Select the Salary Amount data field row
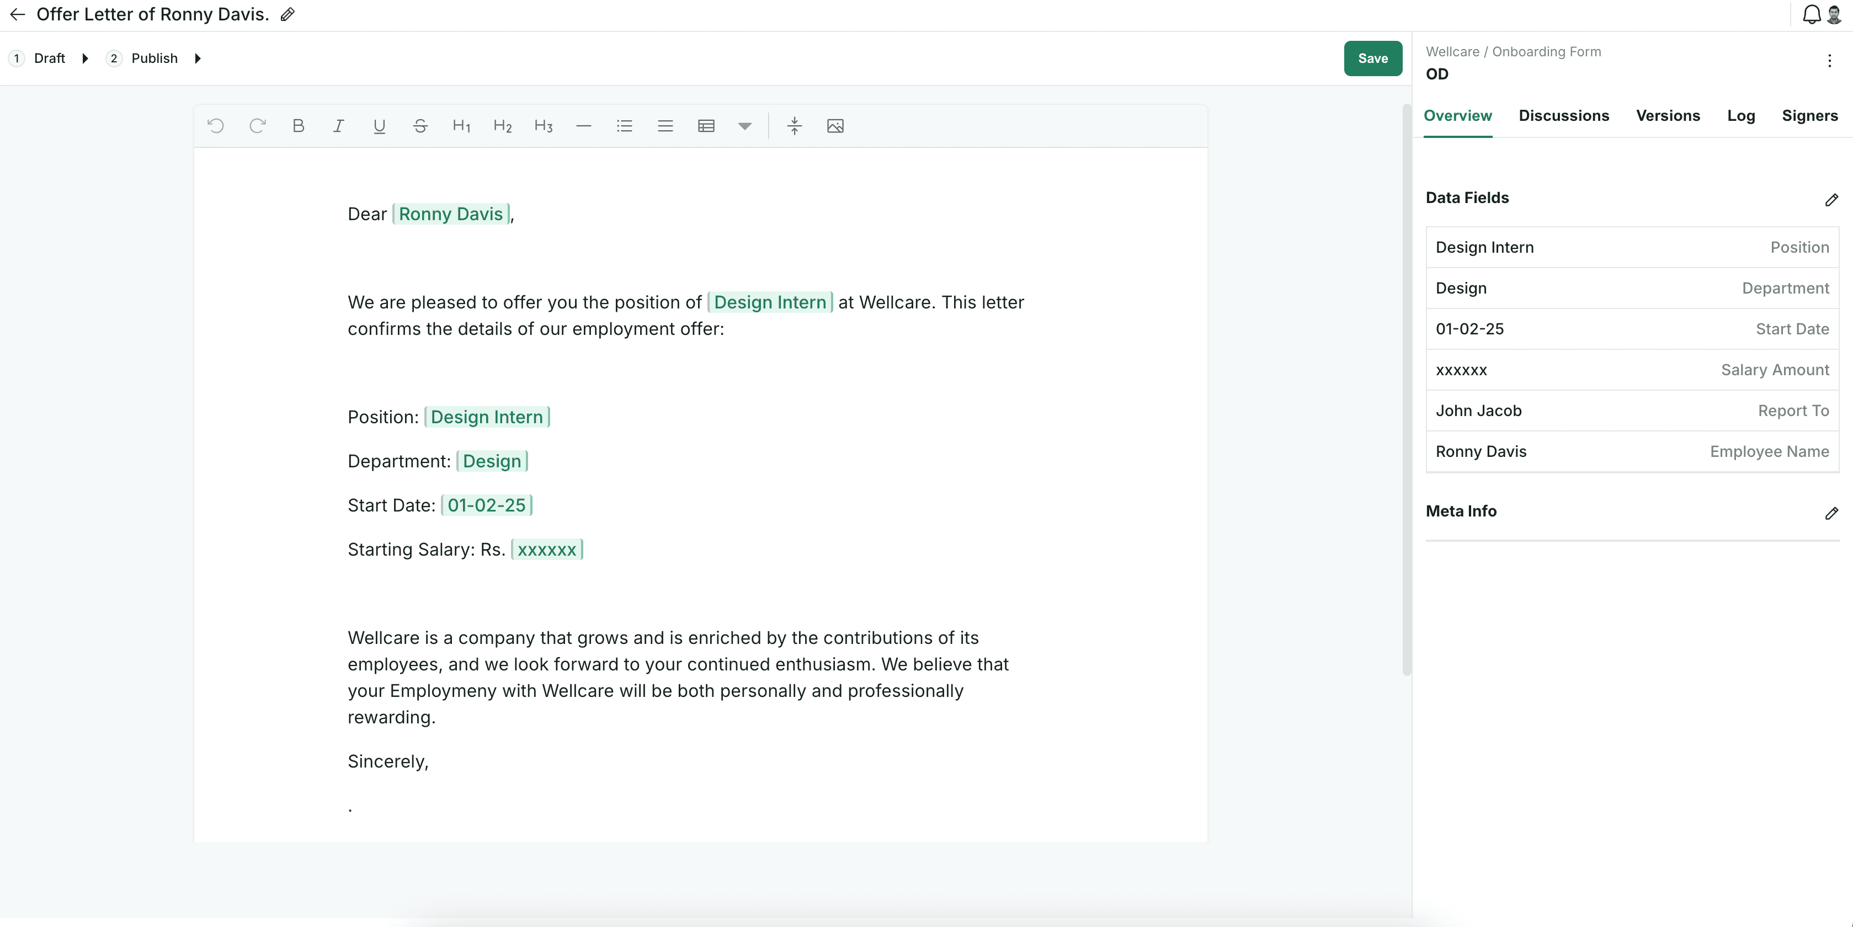 click(1632, 370)
